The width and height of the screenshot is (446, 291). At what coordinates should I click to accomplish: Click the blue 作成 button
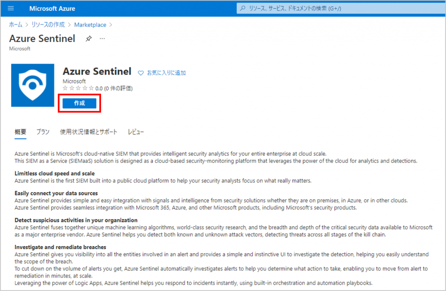[79, 103]
